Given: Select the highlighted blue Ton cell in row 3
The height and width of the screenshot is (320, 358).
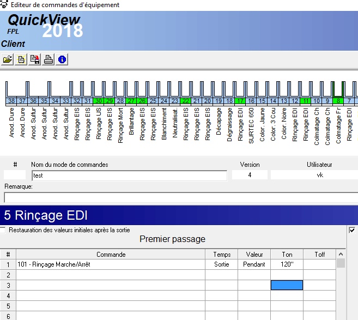Looking at the screenshot, I should (x=287, y=285).
